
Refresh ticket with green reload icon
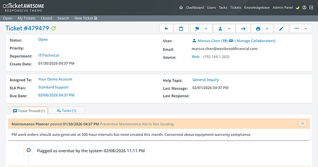point(54,28)
